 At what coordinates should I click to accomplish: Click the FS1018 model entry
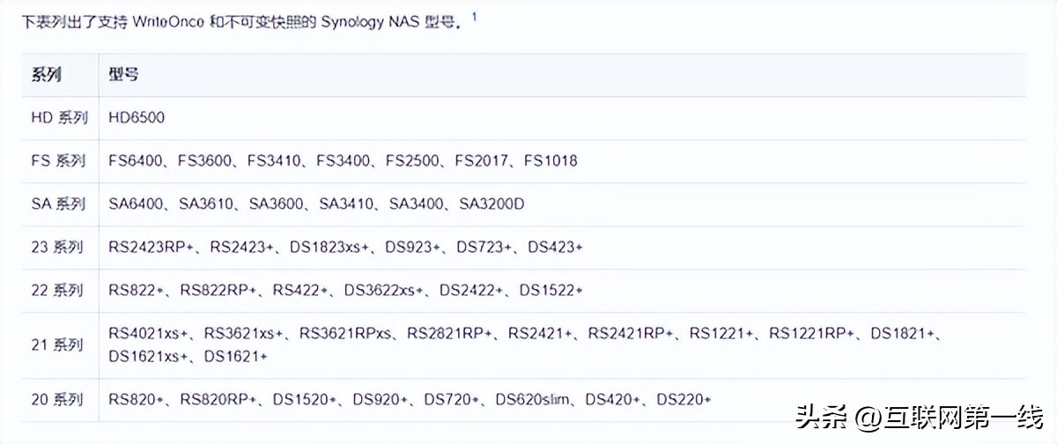[551, 160]
